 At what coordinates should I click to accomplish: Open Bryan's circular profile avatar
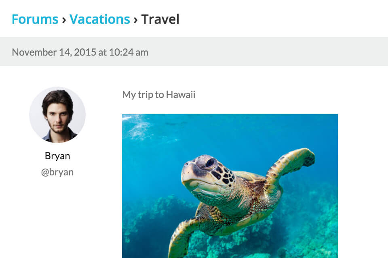[57, 115]
